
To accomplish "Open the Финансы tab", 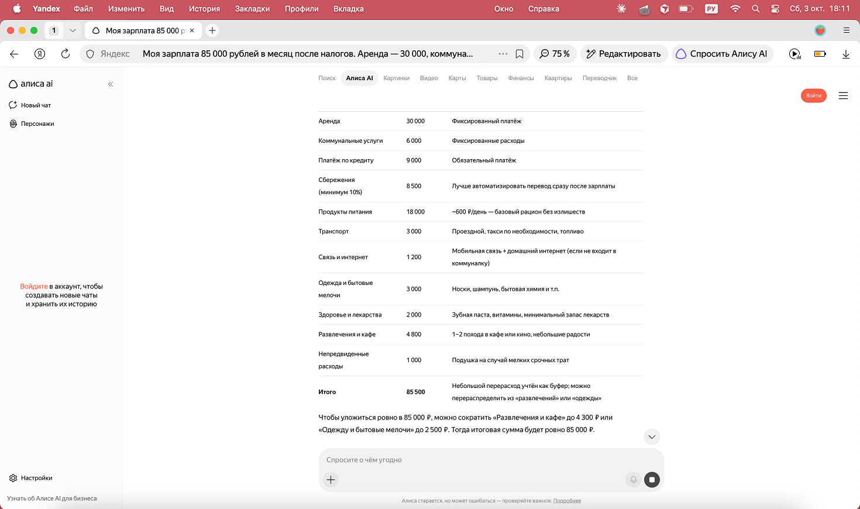I will 521,78.
